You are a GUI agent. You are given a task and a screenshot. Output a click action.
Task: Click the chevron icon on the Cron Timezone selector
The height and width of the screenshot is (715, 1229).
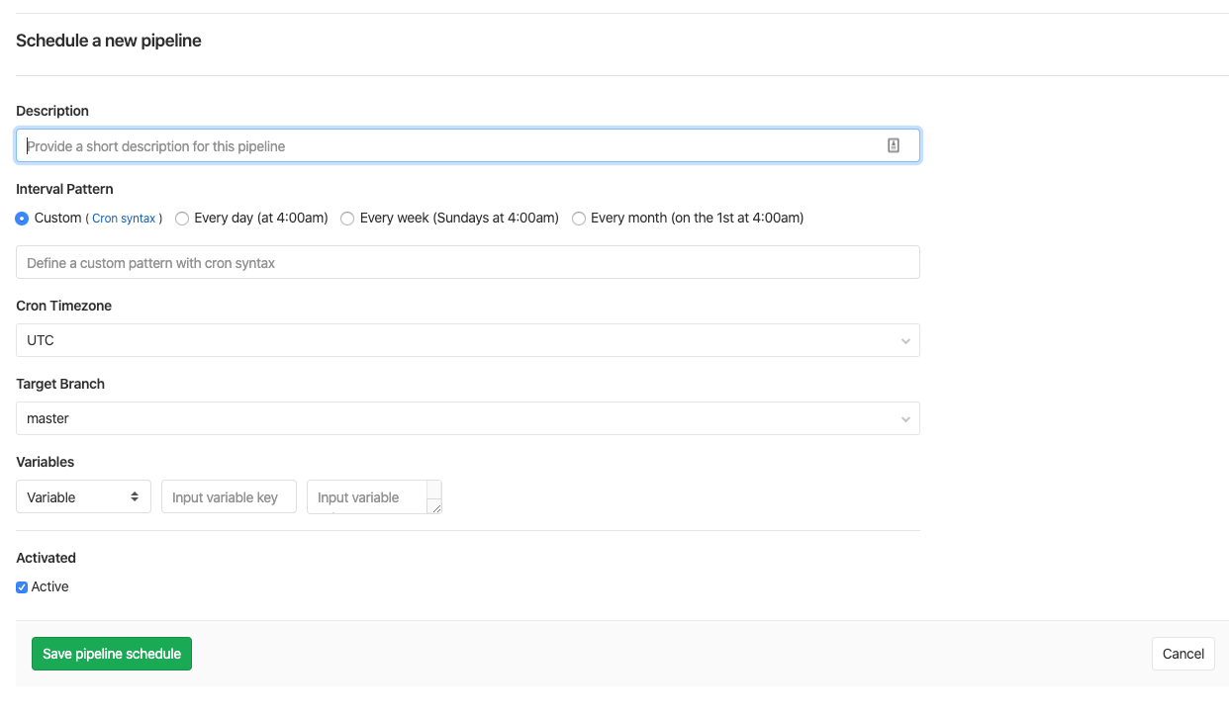point(905,340)
